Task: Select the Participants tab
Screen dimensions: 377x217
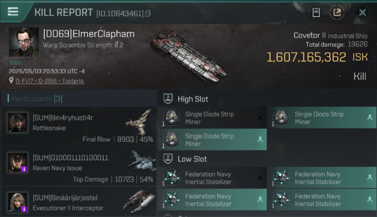Action: click(37, 99)
